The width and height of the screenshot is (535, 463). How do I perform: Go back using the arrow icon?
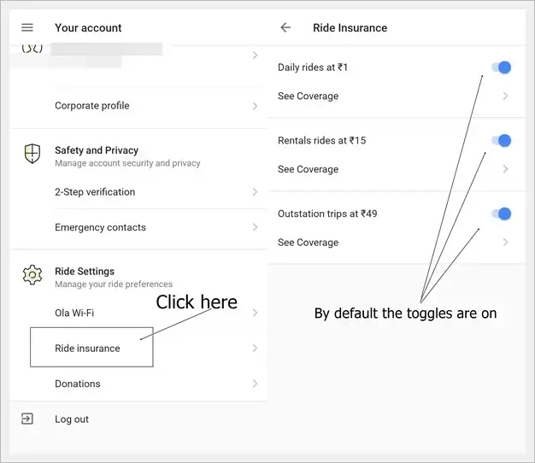coord(285,27)
